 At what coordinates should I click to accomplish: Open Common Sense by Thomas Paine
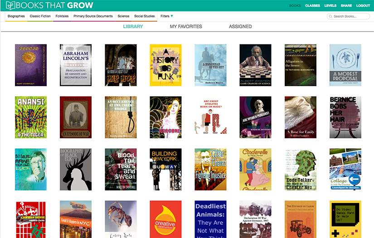tap(31, 219)
